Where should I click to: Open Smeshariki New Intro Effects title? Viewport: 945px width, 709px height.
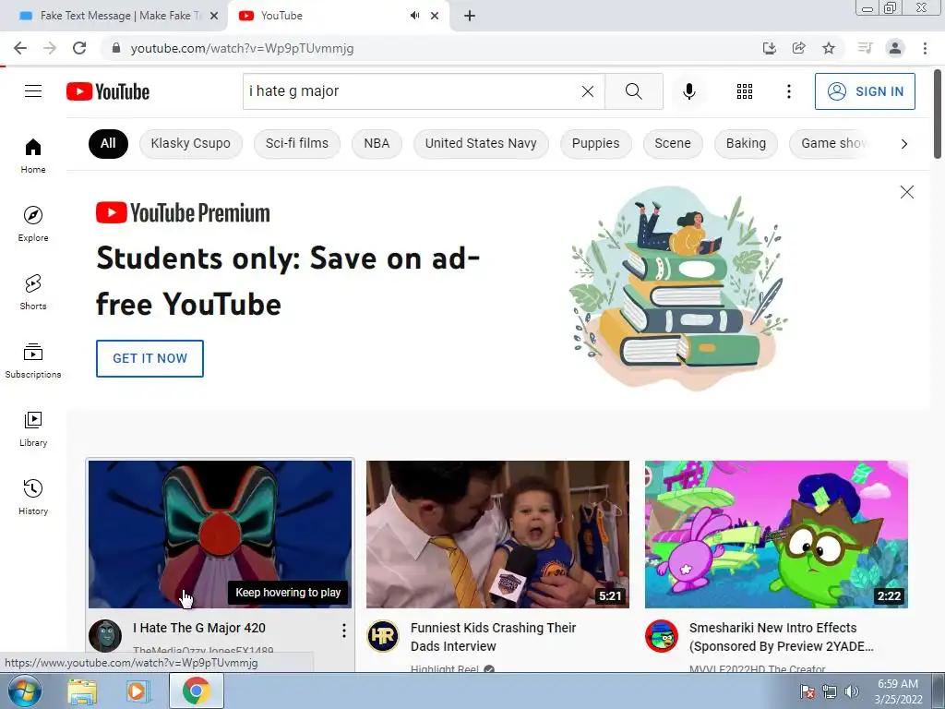point(781,637)
